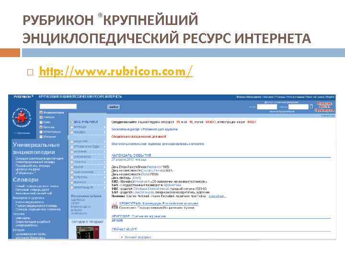
Task: Toggle the Интернет search checkbox
Action: (41, 137)
